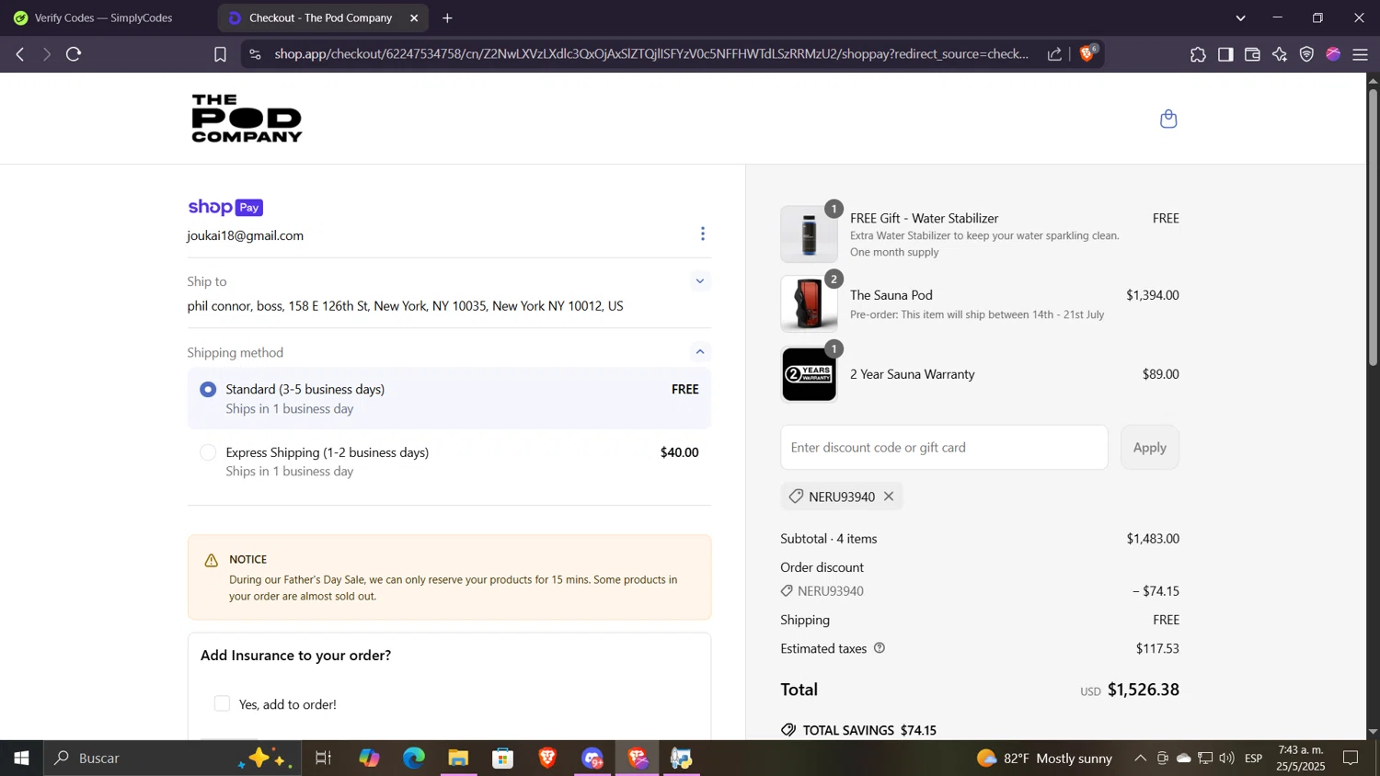
Task: Click the FREE Gift Water Stabilizer thumbnail
Action: tap(809, 234)
